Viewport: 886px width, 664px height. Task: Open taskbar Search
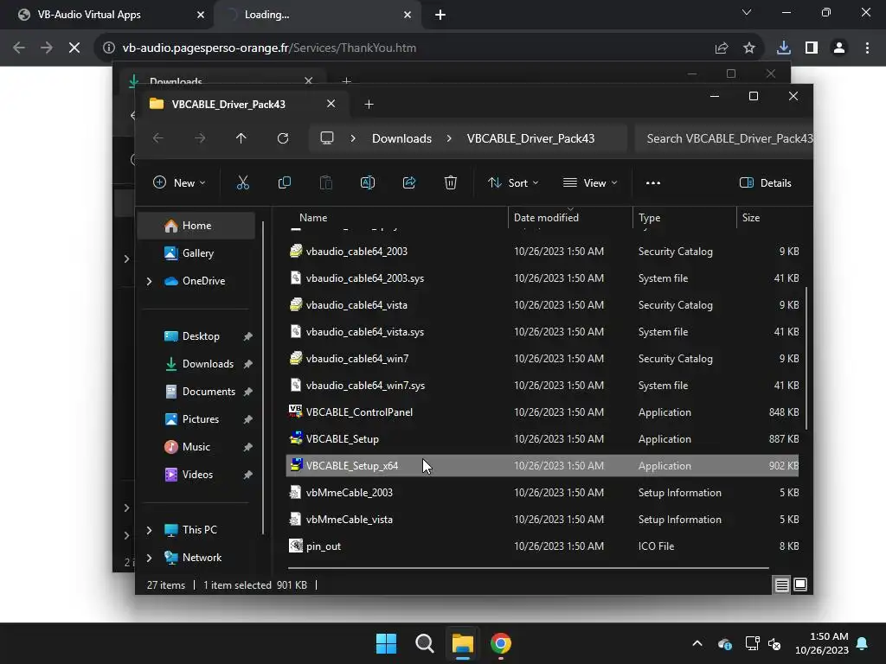click(x=424, y=643)
